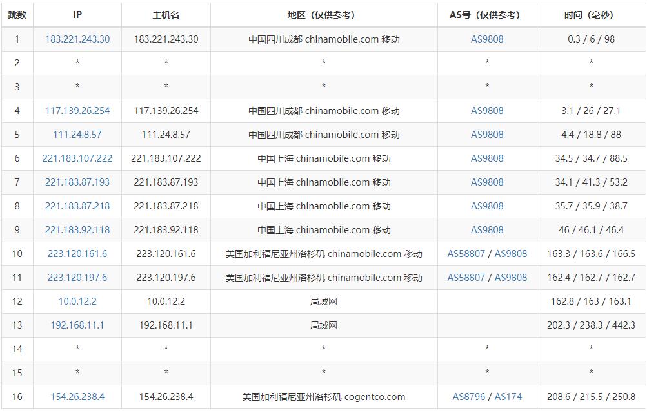This screenshot has height=411, width=647.
Task: Click time value 162.8 / 163 / 163.1
Action: coord(591,301)
